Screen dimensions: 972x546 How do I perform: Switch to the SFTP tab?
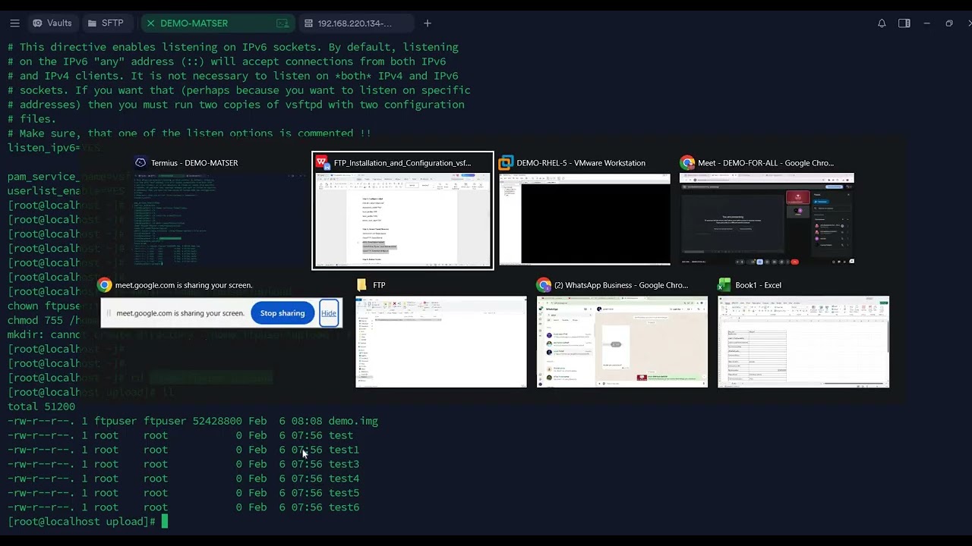coord(105,24)
